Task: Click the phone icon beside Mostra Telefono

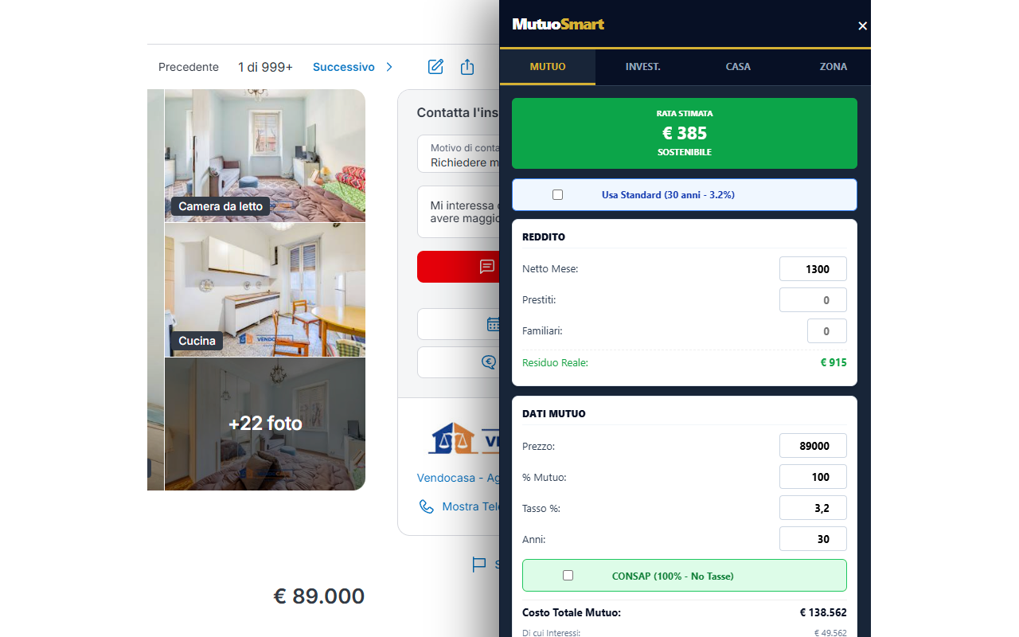Action: point(427,506)
